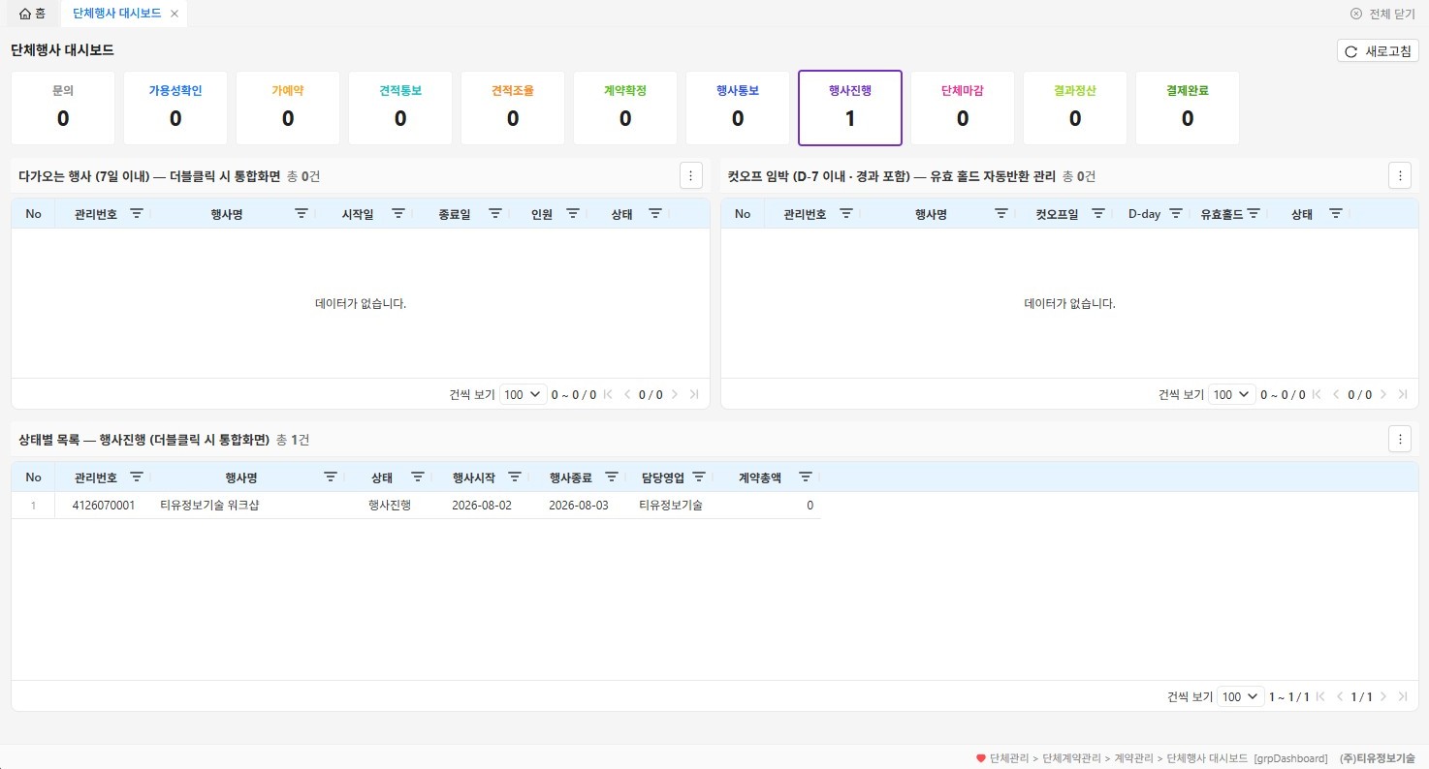Click the 새로고침 refresh button
The width and height of the screenshot is (1429, 769).
click(x=1378, y=51)
